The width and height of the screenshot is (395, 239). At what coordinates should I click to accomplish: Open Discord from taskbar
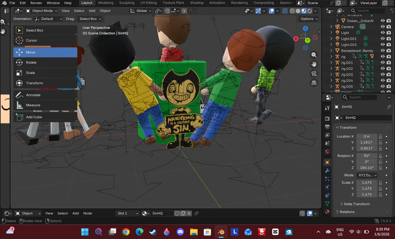(x=180, y=232)
